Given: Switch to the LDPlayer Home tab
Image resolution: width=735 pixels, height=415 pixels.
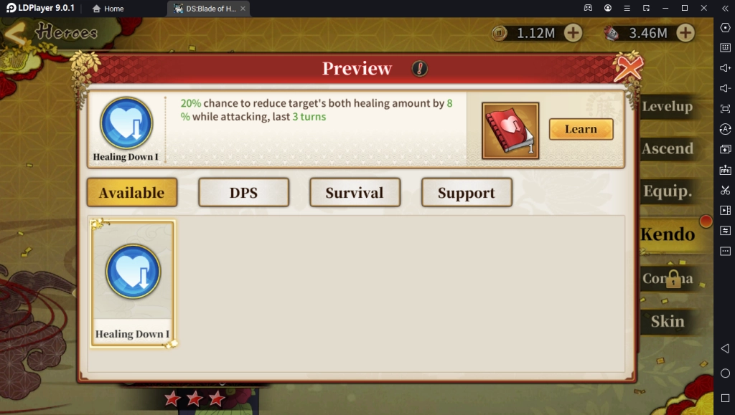Looking at the screenshot, I should [x=108, y=9].
